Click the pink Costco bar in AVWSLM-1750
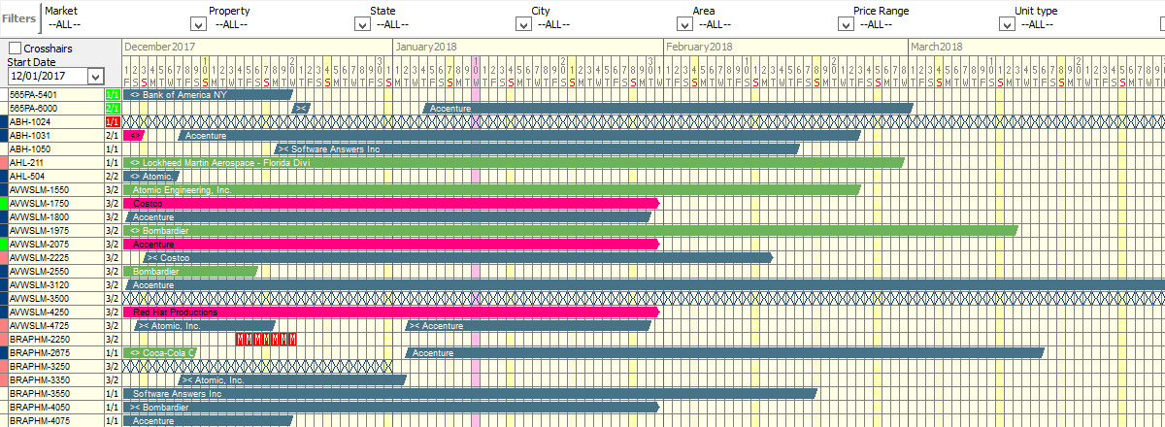1165x427 pixels. pyautogui.click(x=391, y=204)
